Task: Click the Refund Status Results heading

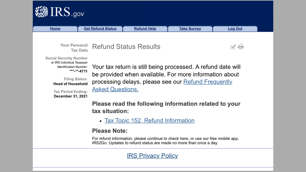Action: pyautogui.click(x=126, y=47)
